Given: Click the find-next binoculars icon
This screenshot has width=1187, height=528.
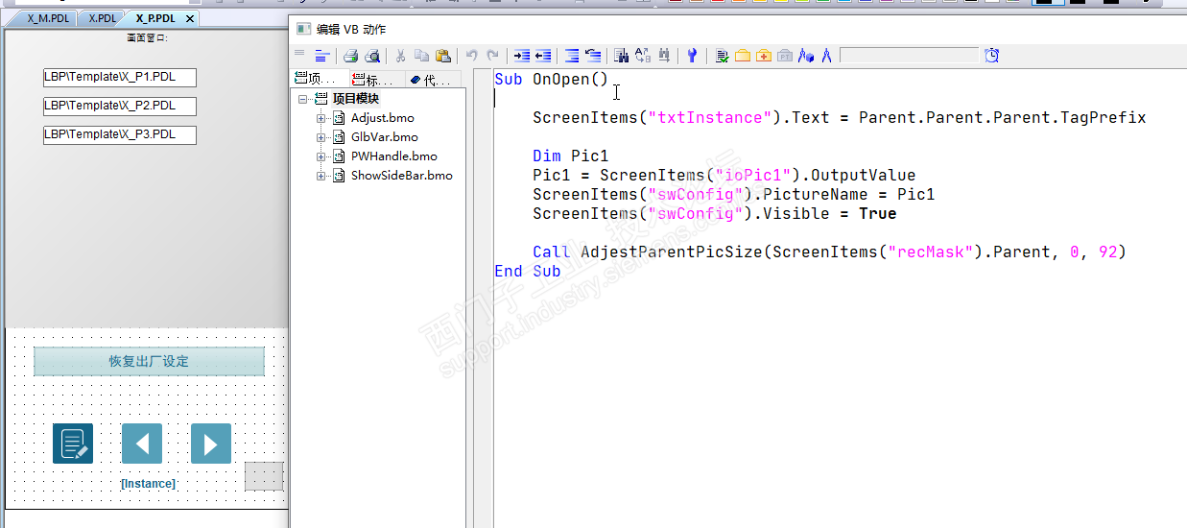Looking at the screenshot, I should click(664, 56).
